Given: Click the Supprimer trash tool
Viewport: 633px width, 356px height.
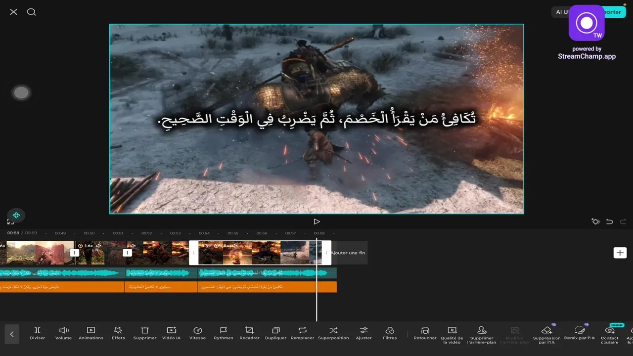Looking at the screenshot, I should point(145,333).
